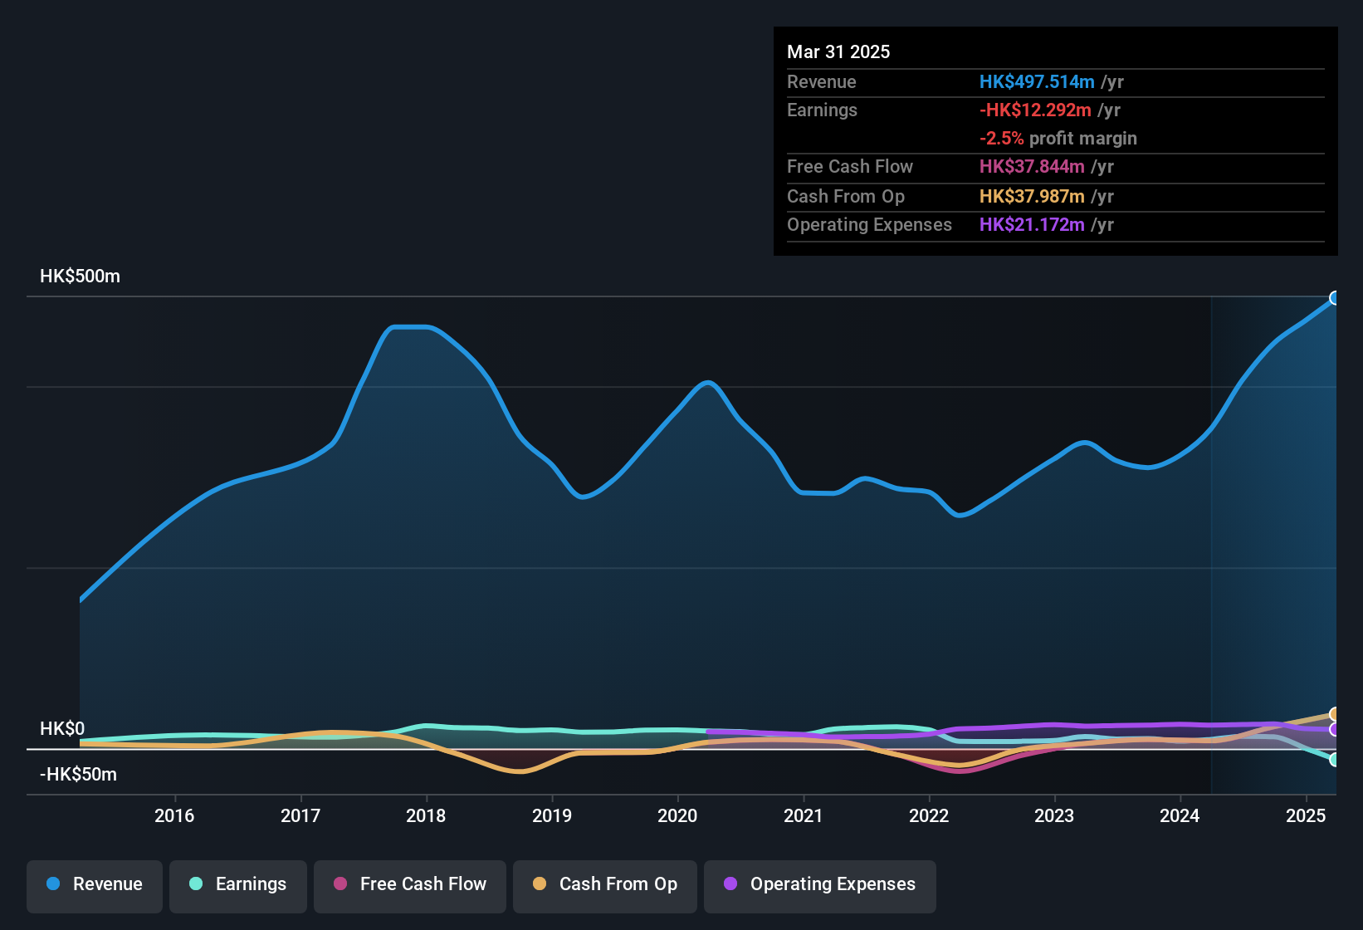1363x930 pixels.
Task: Select the Revenue endpoint marker on the chart
Action: point(1335,296)
